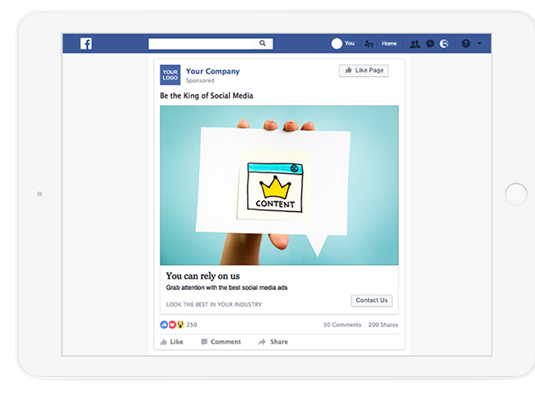Viewport: 535px width, 402px height.
Task: Click the Like Page button
Action: click(364, 71)
